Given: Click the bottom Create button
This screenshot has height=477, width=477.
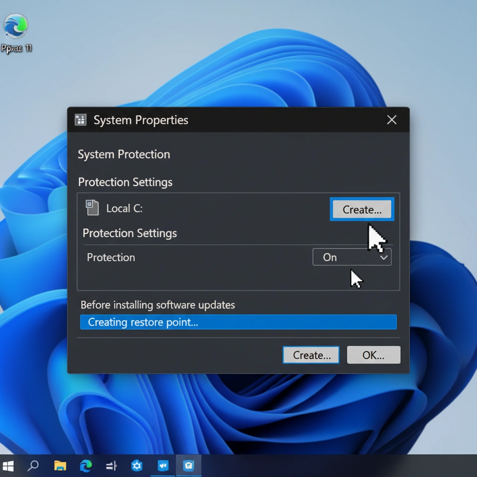Looking at the screenshot, I should click(x=311, y=355).
